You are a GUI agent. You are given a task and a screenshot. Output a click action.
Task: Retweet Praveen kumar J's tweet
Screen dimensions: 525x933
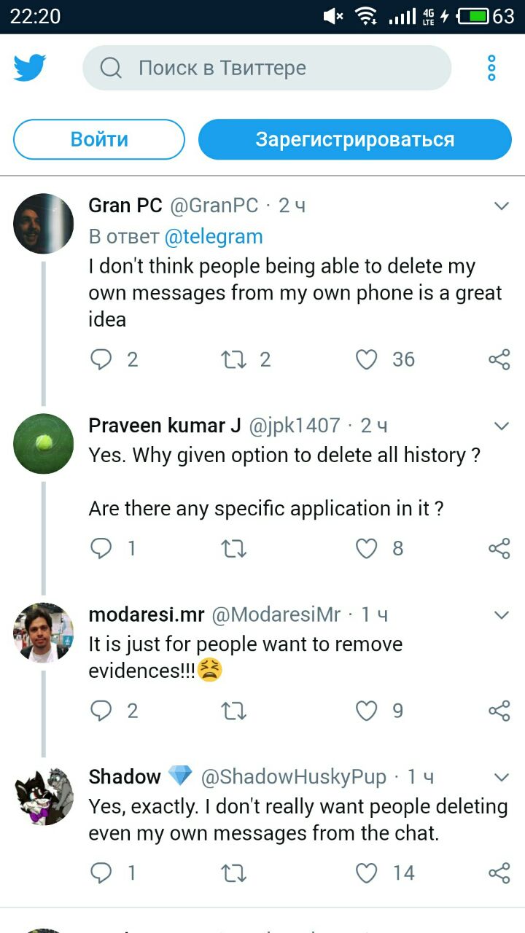click(x=233, y=548)
